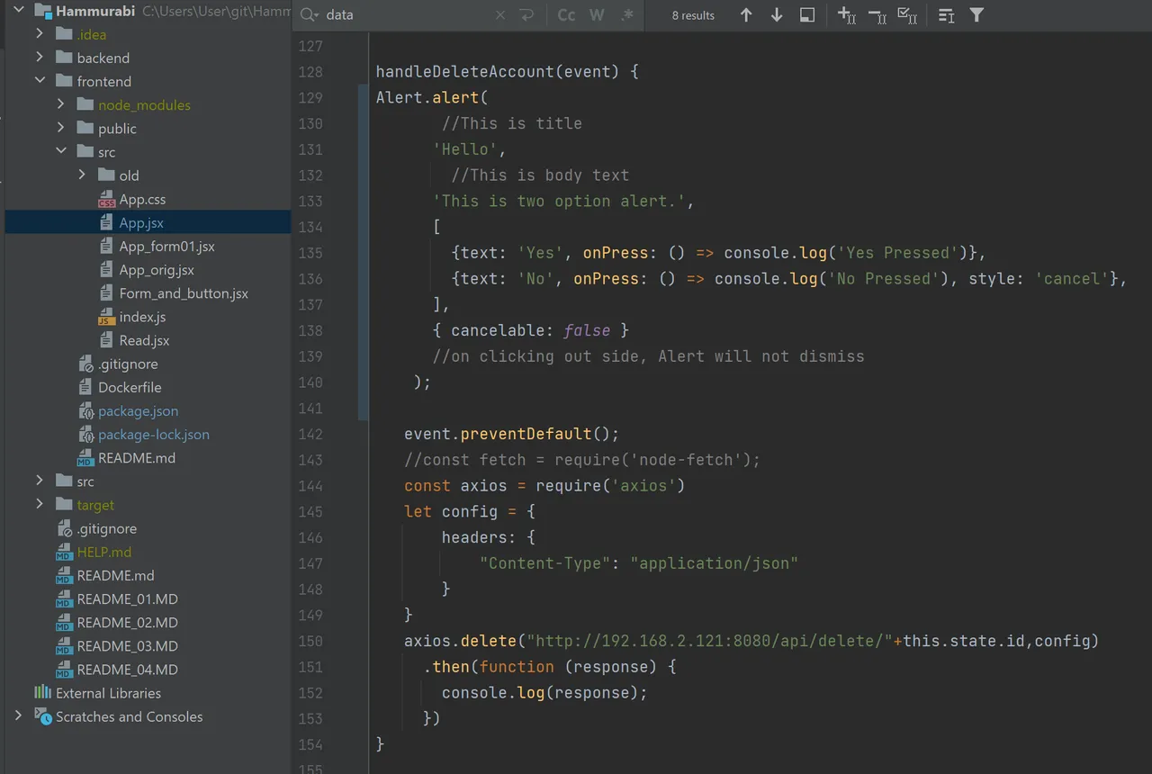Open index.js file
Image resolution: width=1152 pixels, height=774 pixels.
142,317
